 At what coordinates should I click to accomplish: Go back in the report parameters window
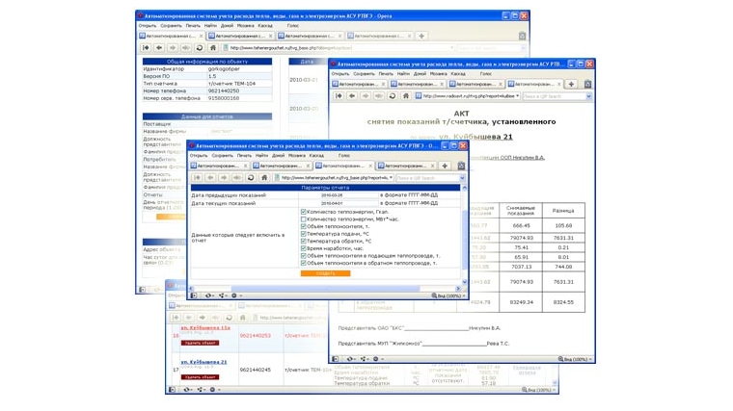point(210,178)
